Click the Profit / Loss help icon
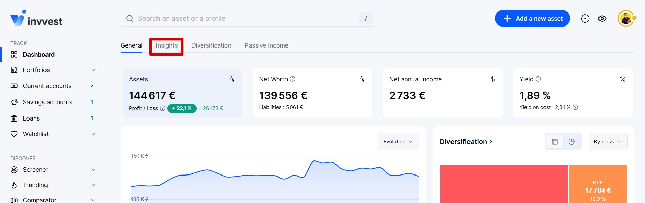645x203 pixels. [x=163, y=108]
